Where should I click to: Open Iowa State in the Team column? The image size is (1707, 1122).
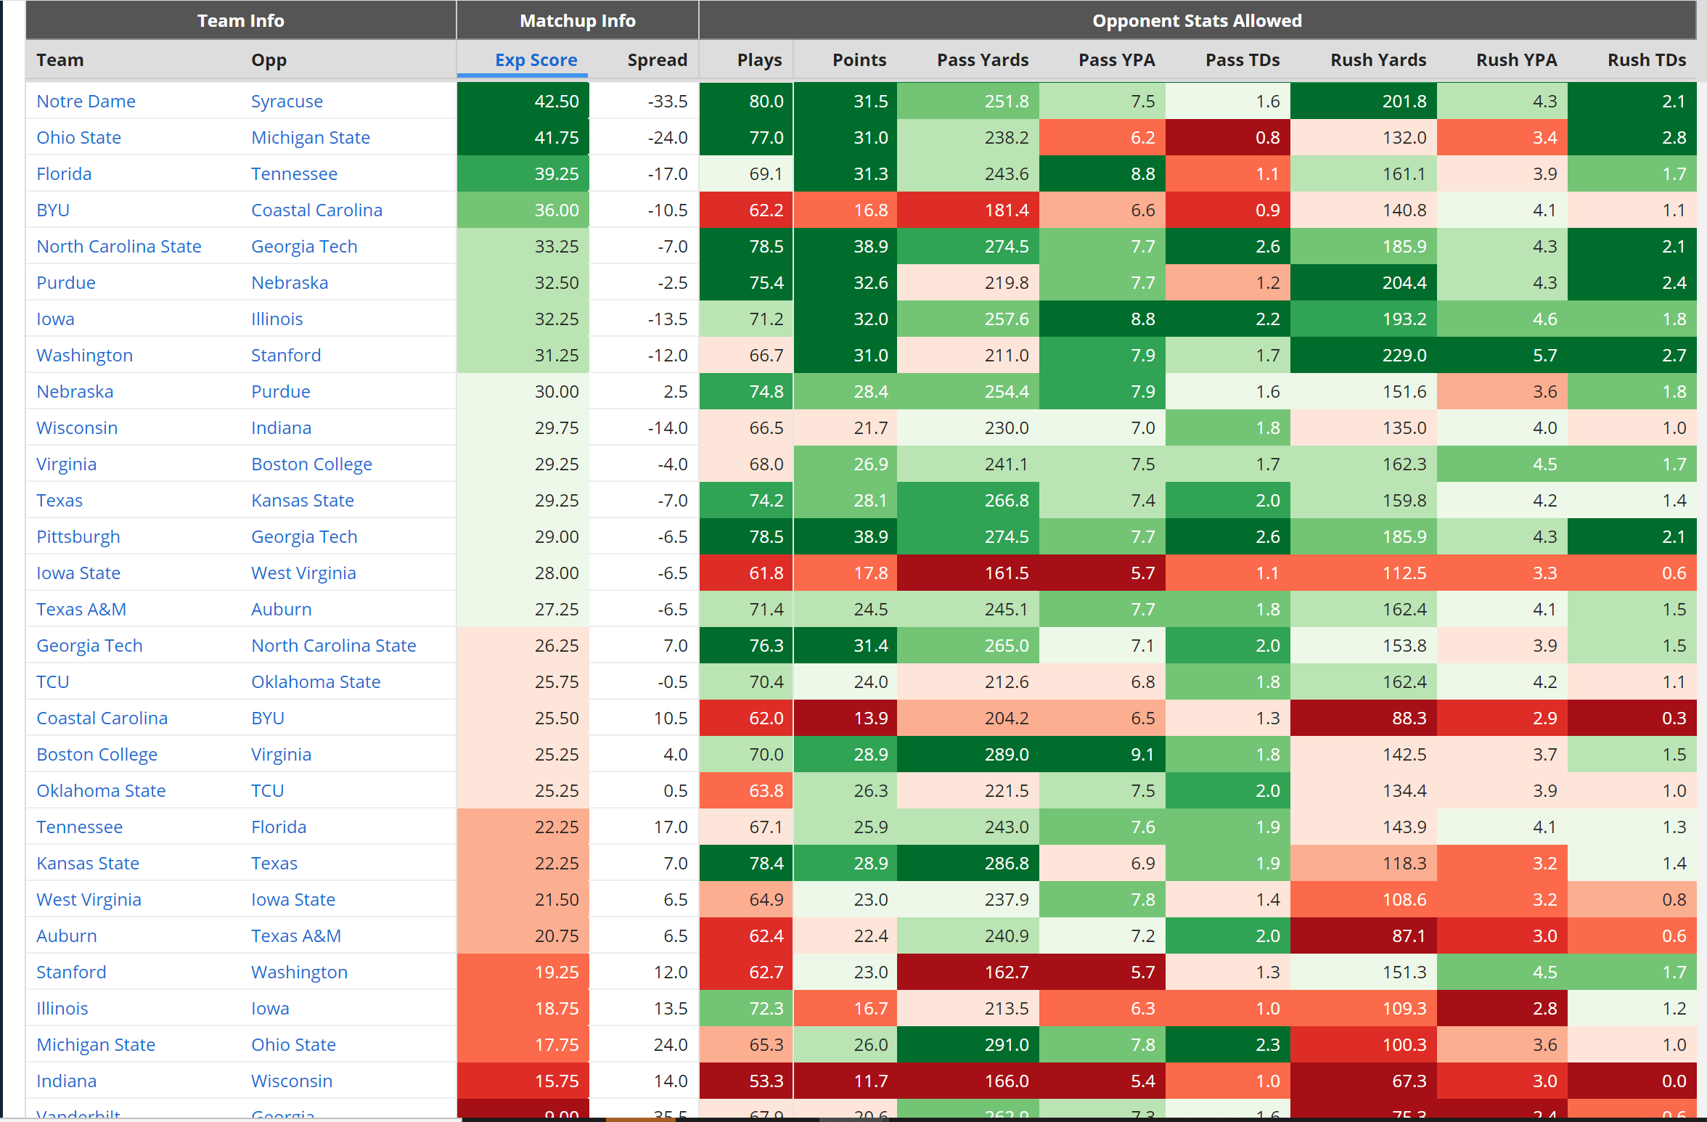click(x=78, y=573)
